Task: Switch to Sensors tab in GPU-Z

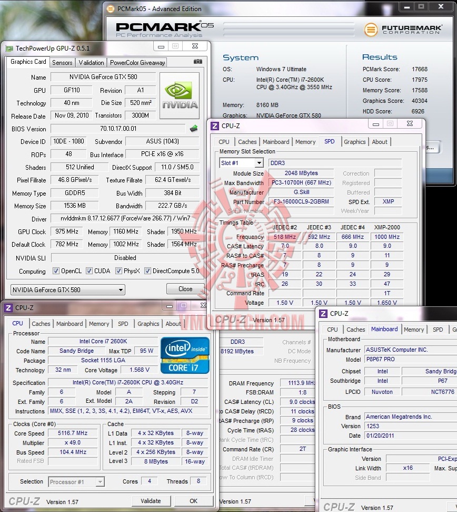Action: [x=62, y=62]
